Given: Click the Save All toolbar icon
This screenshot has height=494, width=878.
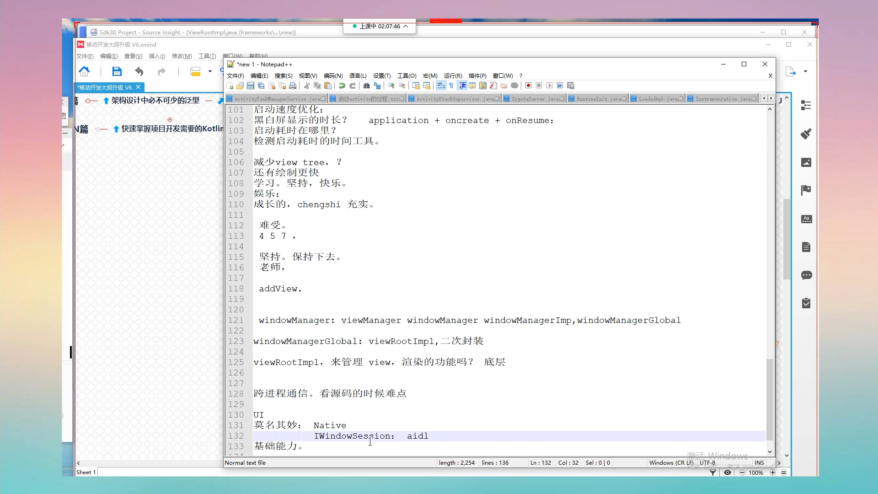Looking at the screenshot, I should point(261,86).
